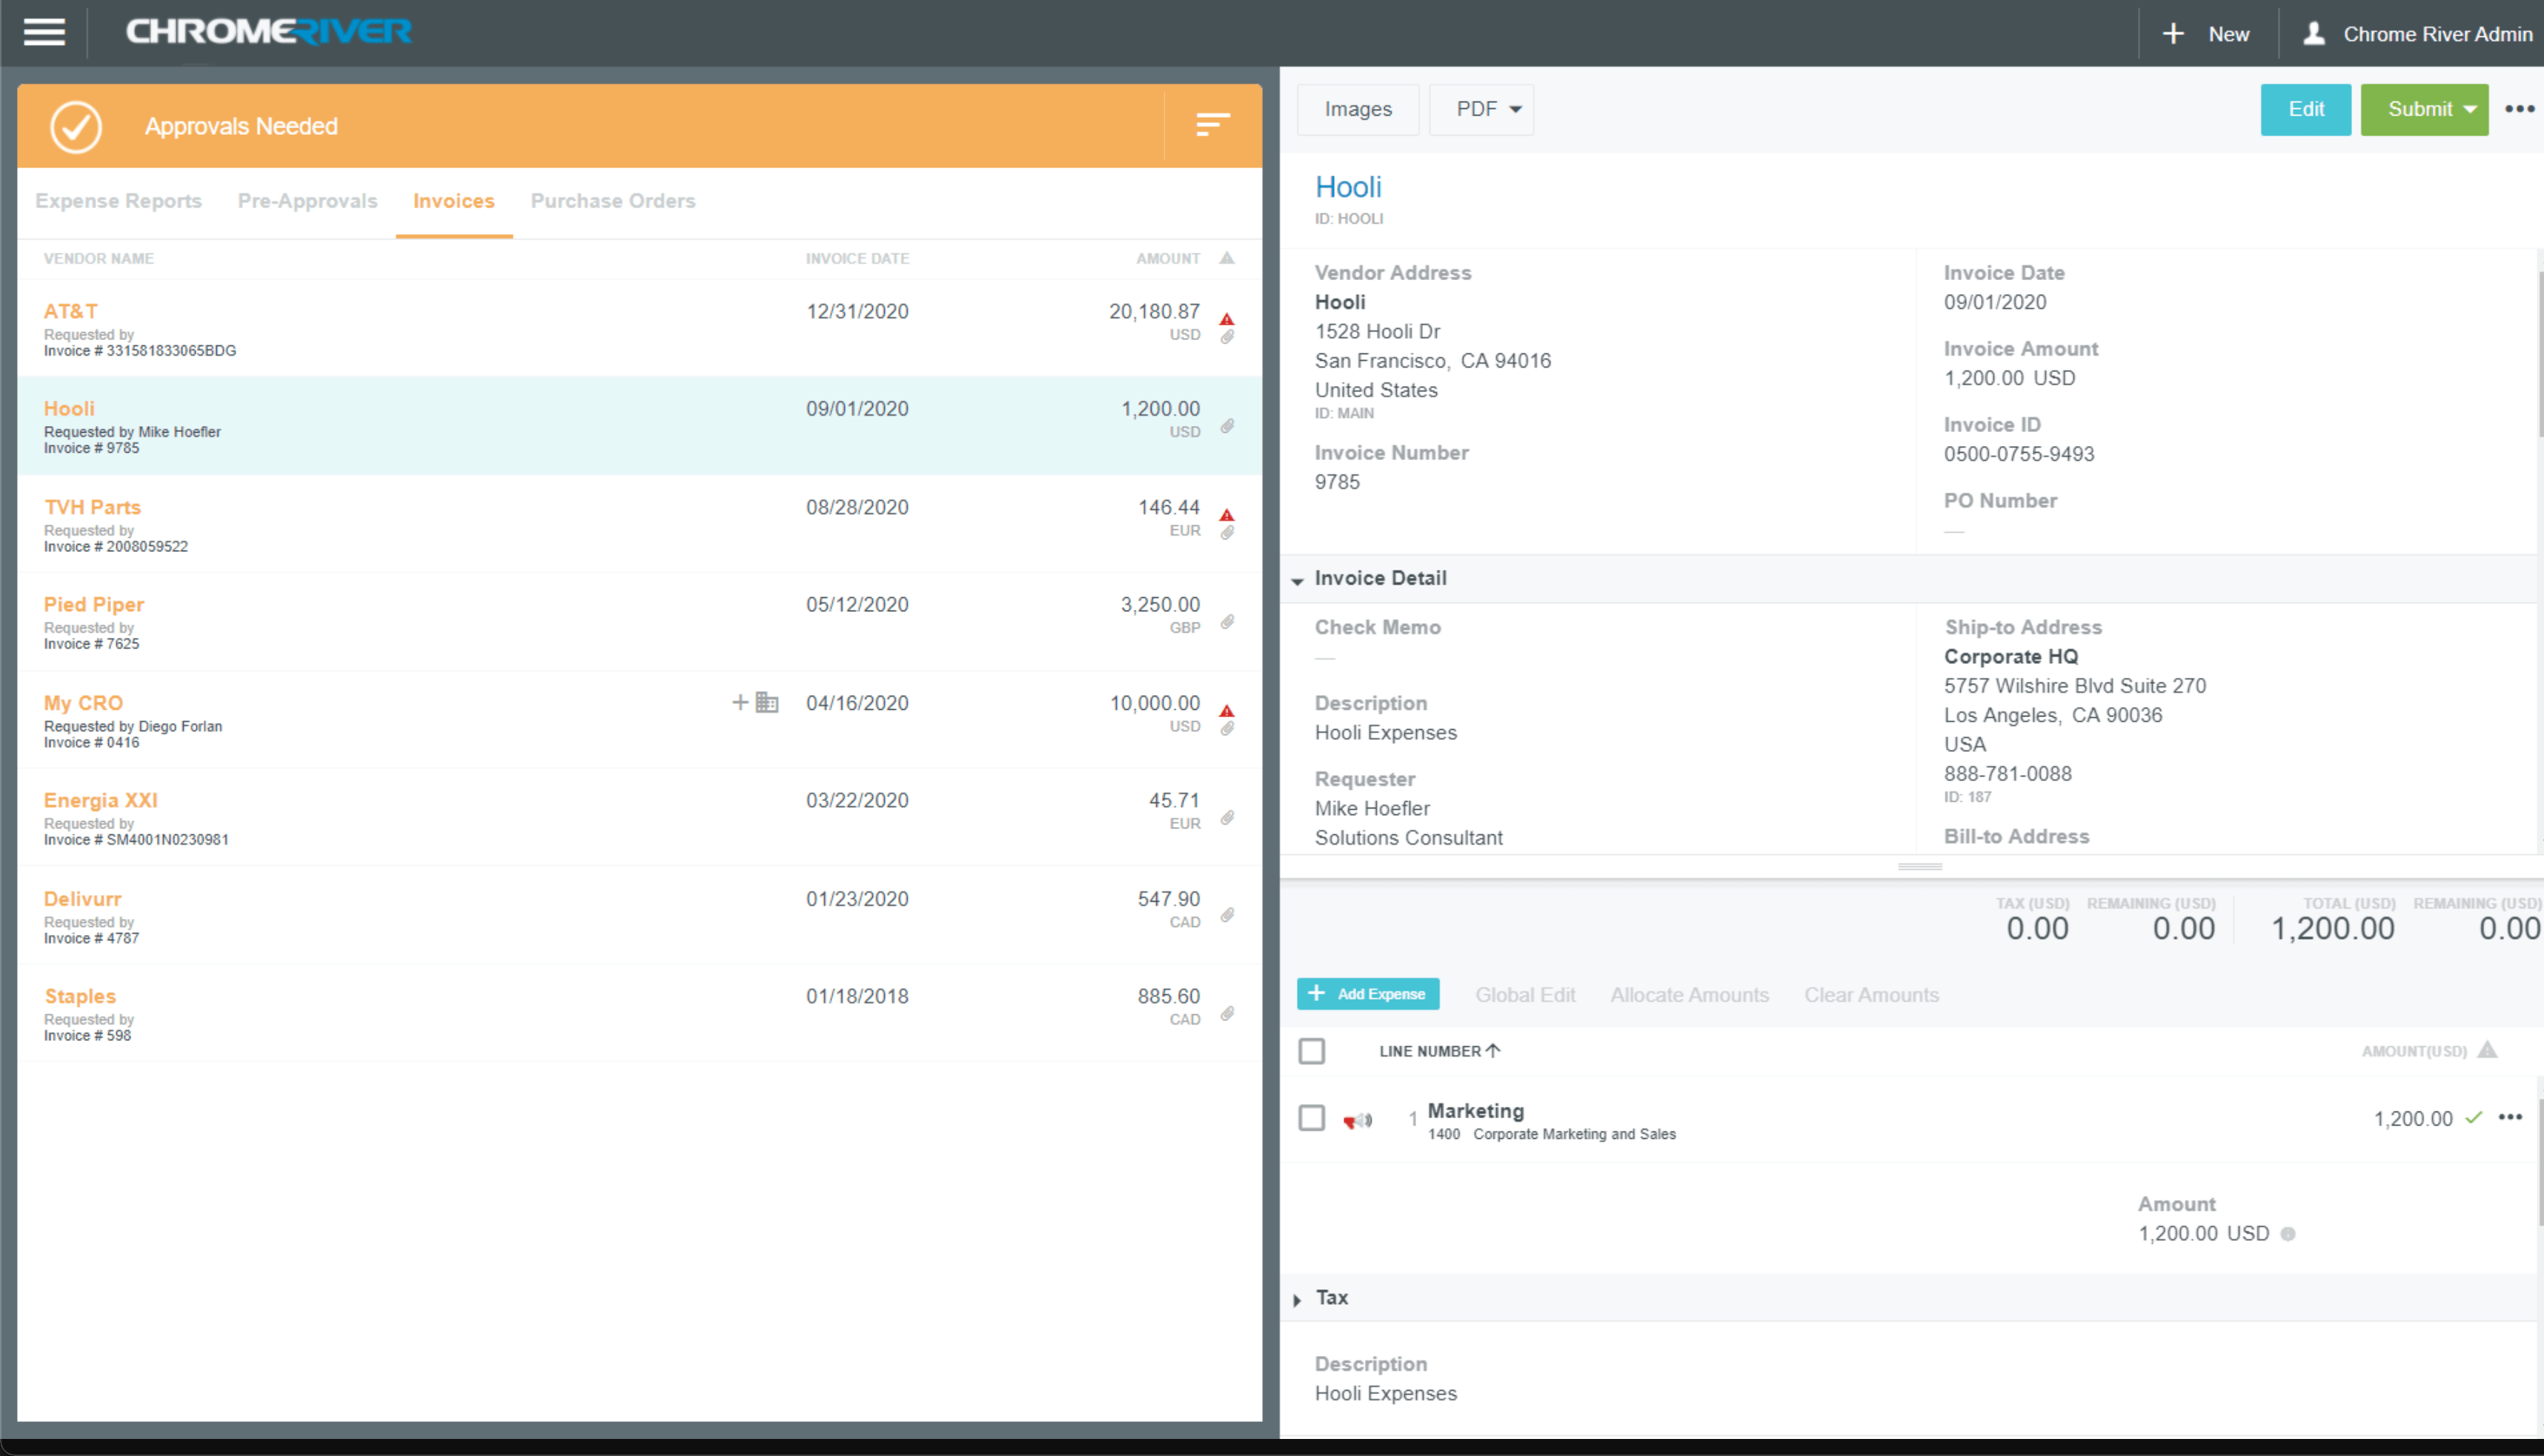Image resolution: width=2544 pixels, height=1456 pixels.
Task: Click the paperclip on Hooli invoice row
Action: [1227, 426]
